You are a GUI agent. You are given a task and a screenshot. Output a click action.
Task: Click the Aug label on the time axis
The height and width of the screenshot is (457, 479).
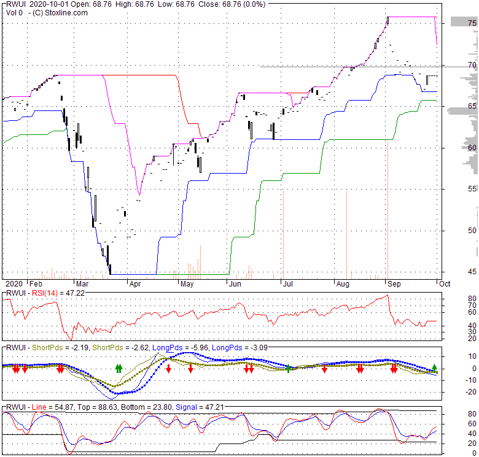(343, 284)
